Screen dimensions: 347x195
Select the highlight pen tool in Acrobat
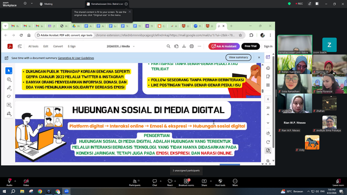[9, 88]
